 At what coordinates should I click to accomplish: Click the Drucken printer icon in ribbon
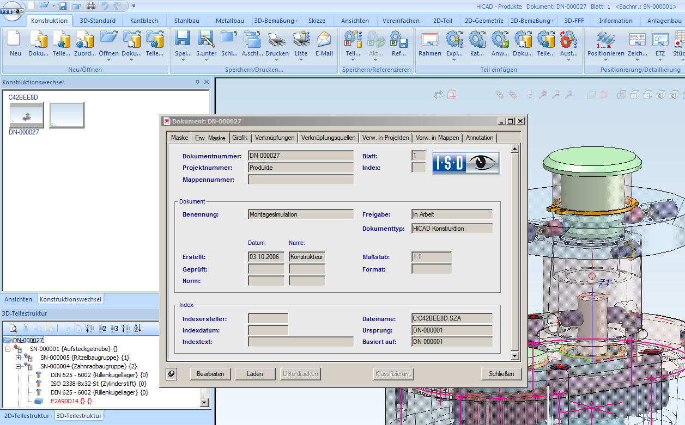[x=277, y=40]
